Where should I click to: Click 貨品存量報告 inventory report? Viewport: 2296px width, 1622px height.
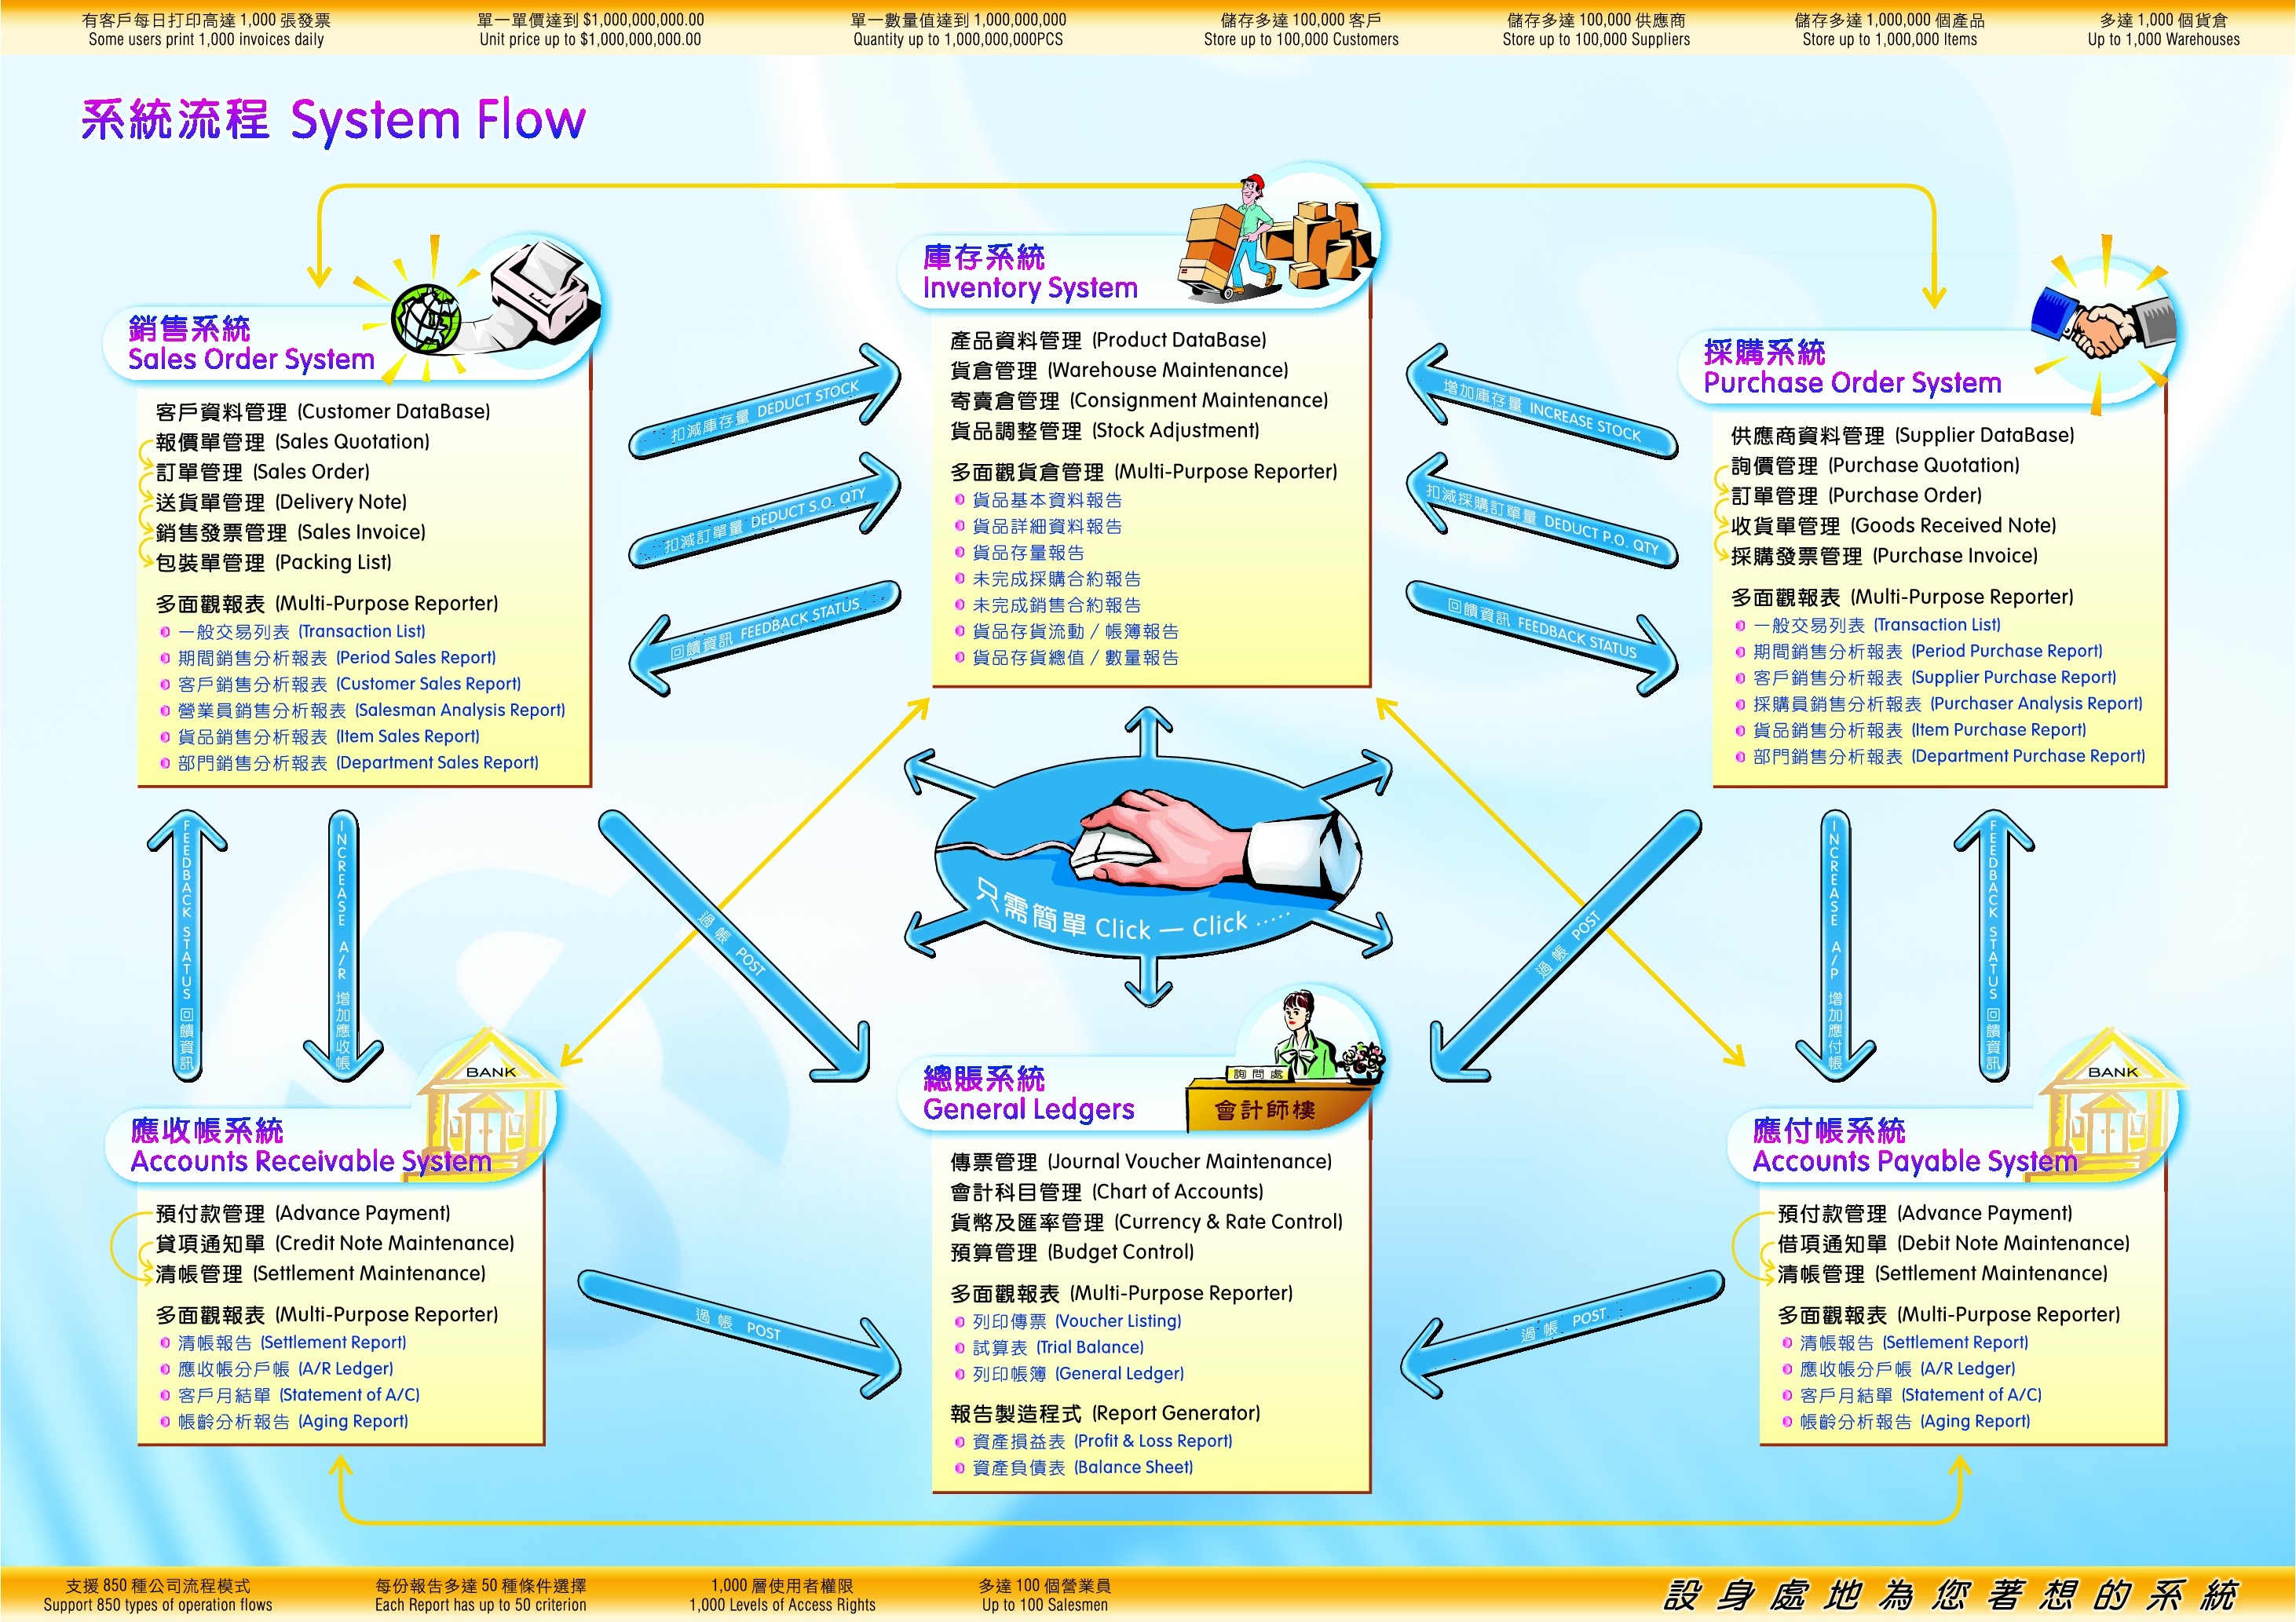point(1028,552)
